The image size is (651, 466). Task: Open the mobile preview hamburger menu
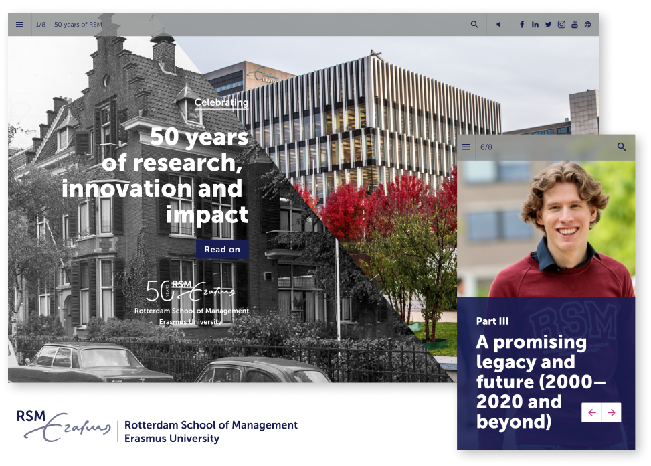click(466, 147)
